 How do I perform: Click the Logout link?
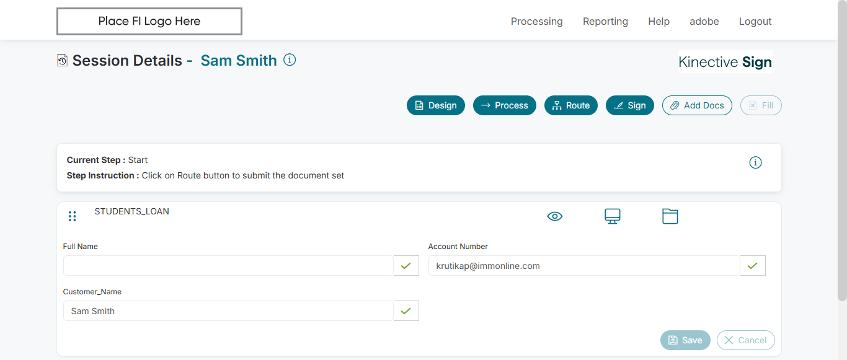755,22
